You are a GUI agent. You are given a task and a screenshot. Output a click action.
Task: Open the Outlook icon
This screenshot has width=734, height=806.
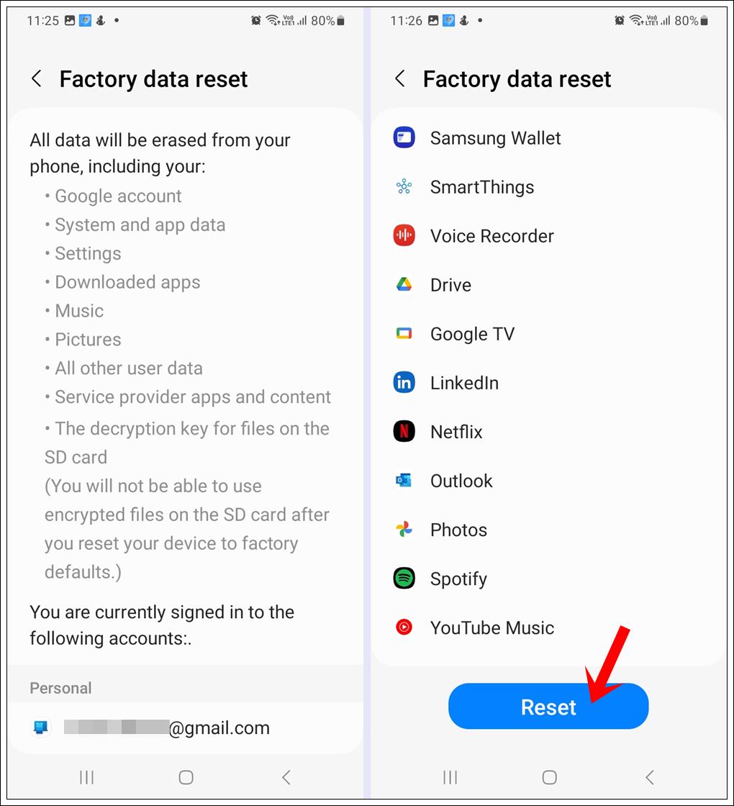point(404,480)
